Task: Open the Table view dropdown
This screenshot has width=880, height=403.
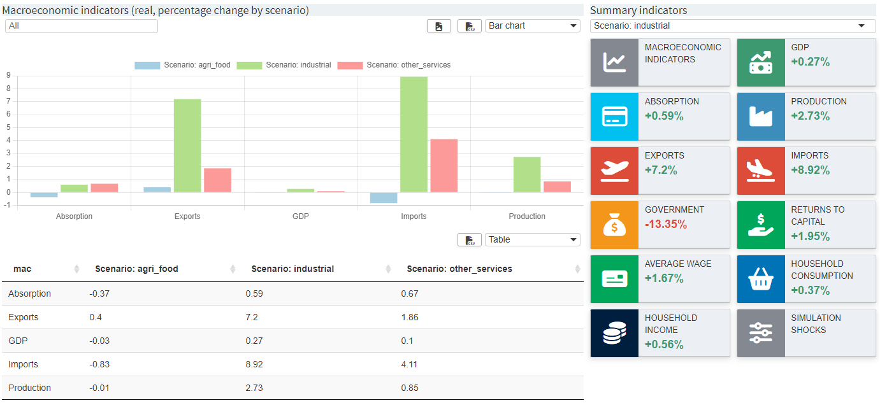Action: pyautogui.click(x=532, y=239)
